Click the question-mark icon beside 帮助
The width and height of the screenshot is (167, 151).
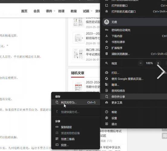click(106, 112)
